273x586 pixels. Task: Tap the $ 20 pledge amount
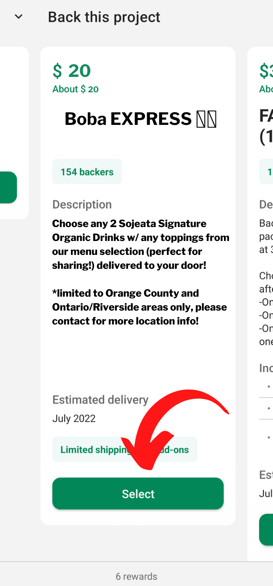pyautogui.click(x=72, y=71)
